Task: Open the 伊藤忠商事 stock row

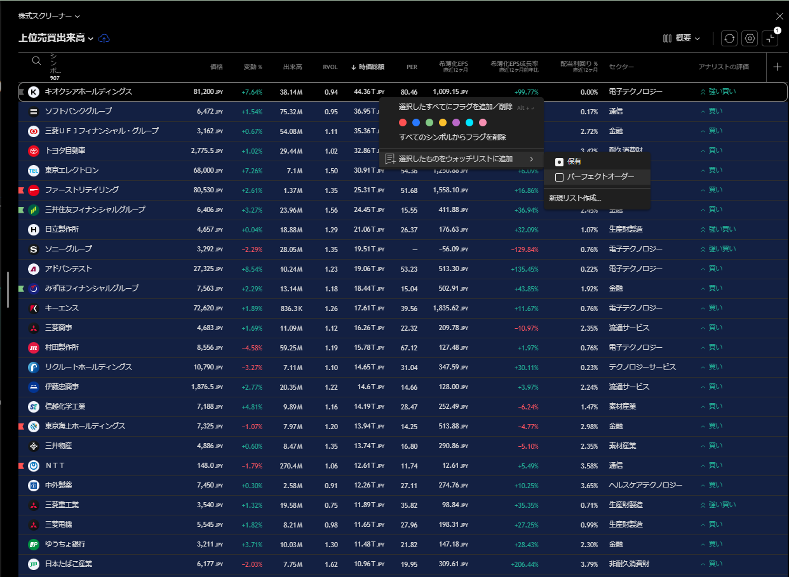Action: pos(403,387)
